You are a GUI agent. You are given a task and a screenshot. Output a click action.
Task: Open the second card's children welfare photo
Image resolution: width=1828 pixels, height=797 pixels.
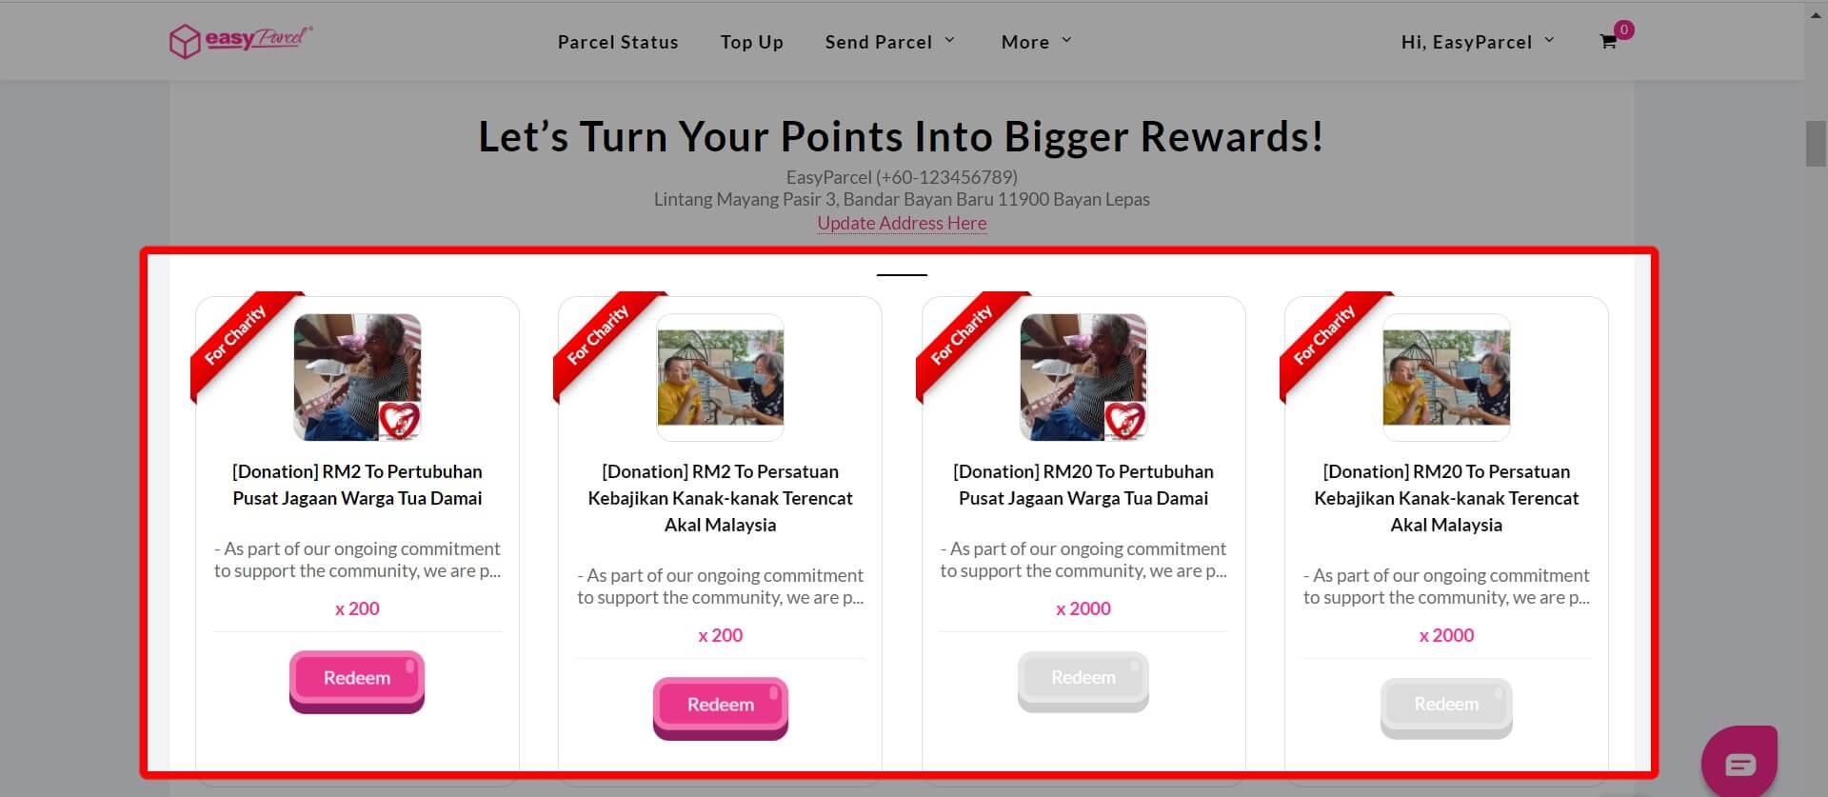pos(721,377)
